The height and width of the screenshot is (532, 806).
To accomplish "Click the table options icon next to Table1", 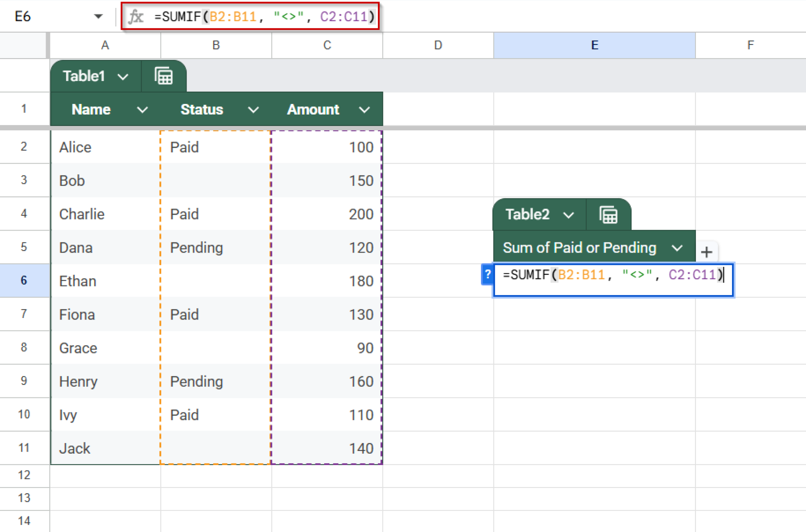I will pos(164,76).
